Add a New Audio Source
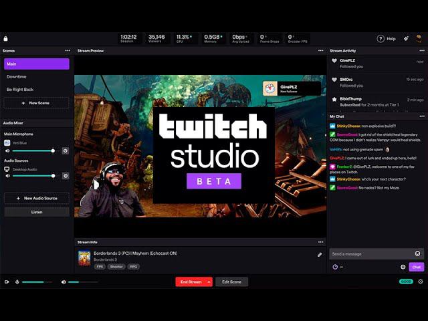 pos(37,198)
